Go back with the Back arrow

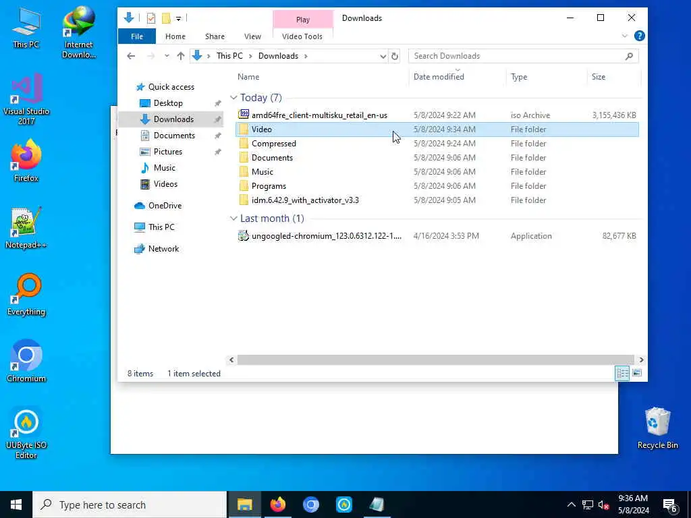pos(131,56)
